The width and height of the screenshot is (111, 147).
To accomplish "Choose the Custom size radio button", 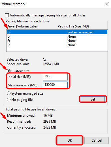I will pyautogui.click(x=8, y=71).
